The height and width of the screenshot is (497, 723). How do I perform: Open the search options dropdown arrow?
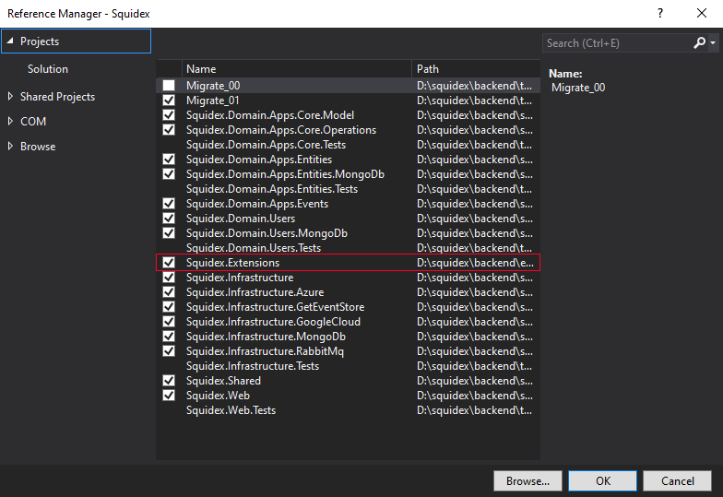coord(713,42)
